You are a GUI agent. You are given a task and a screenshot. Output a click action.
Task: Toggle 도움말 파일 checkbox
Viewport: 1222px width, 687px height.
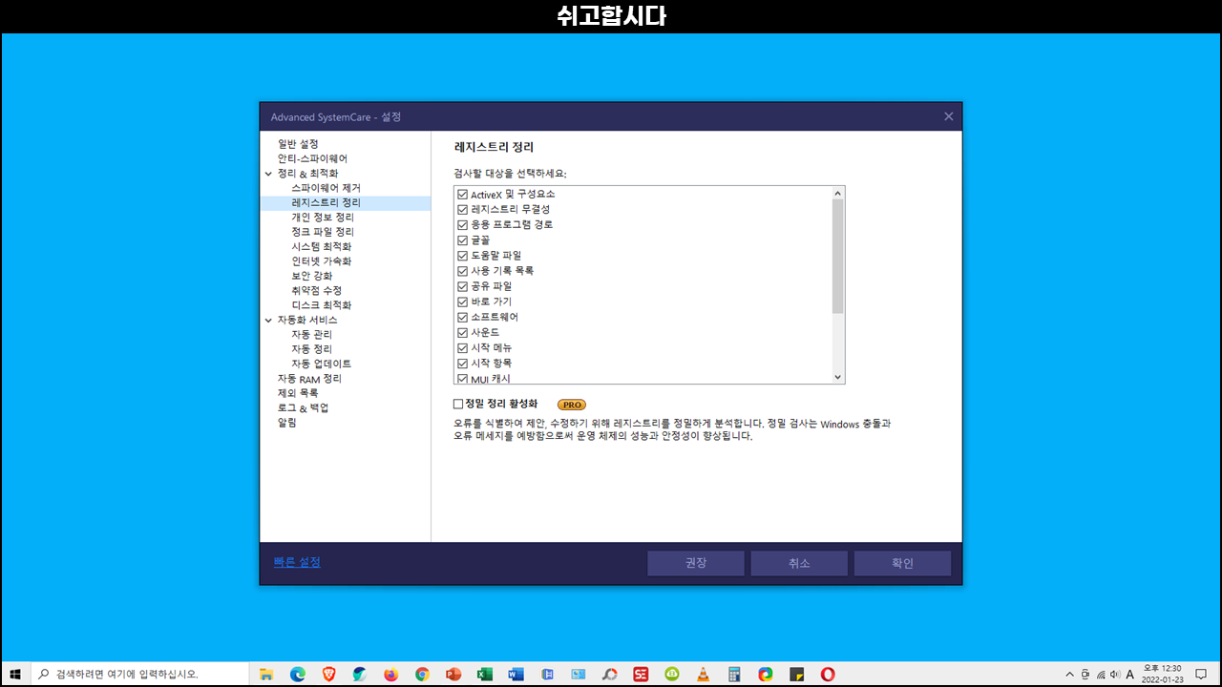pyautogui.click(x=462, y=255)
